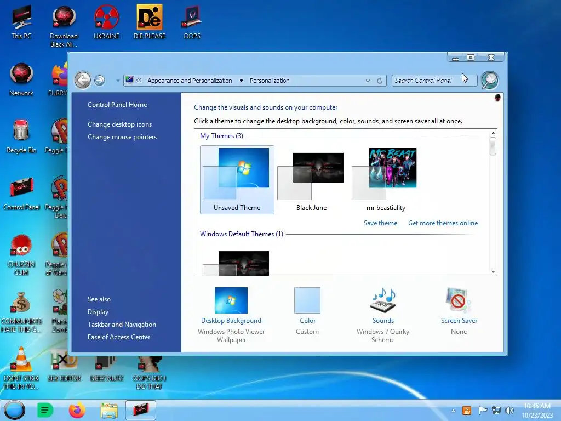Click the Start orb on taskbar
Screen dimensions: 561x421
pyautogui.click(x=14, y=410)
